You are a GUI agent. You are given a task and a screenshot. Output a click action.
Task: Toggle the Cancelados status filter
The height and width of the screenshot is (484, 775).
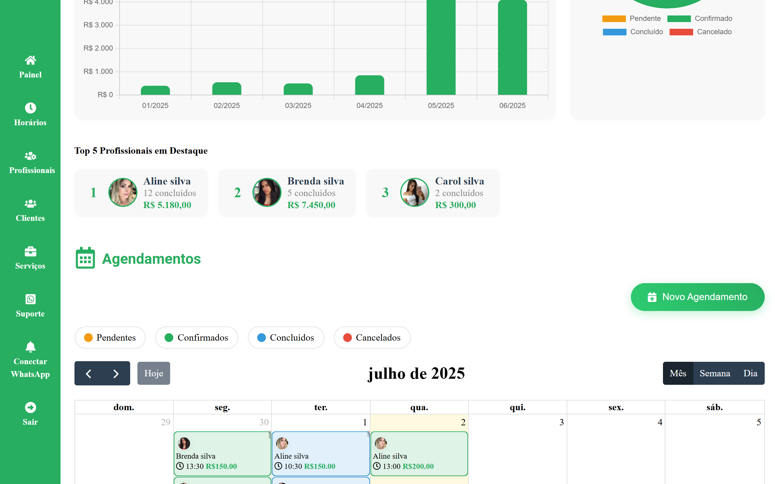[x=372, y=337]
